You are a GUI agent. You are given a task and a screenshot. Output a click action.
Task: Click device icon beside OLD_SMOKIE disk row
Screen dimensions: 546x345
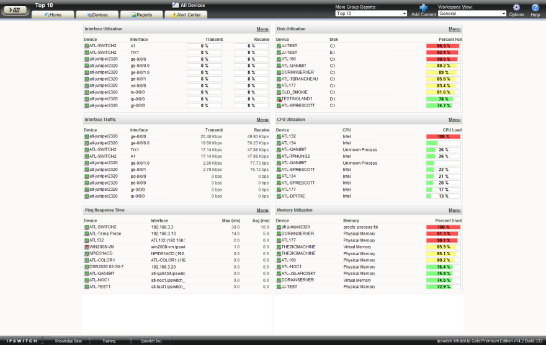click(x=279, y=92)
